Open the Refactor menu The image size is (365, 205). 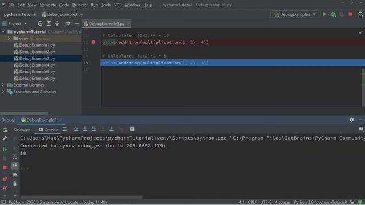[80, 5]
